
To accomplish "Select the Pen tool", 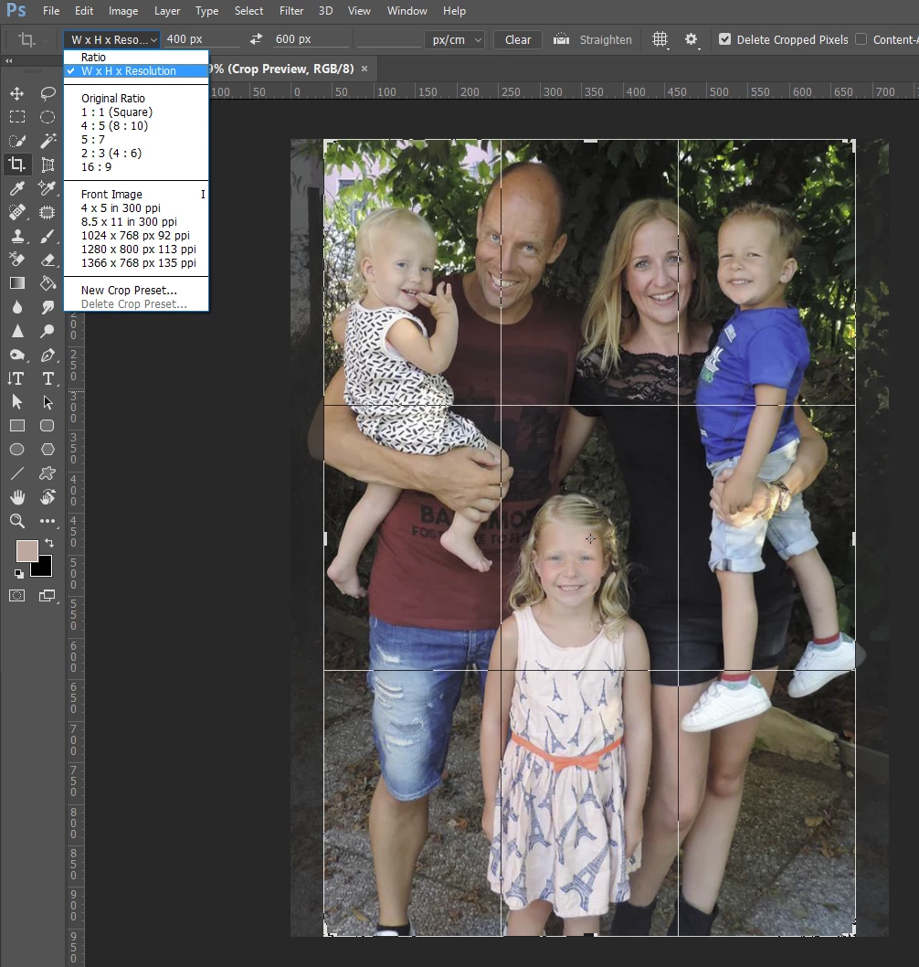I will 48,356.
